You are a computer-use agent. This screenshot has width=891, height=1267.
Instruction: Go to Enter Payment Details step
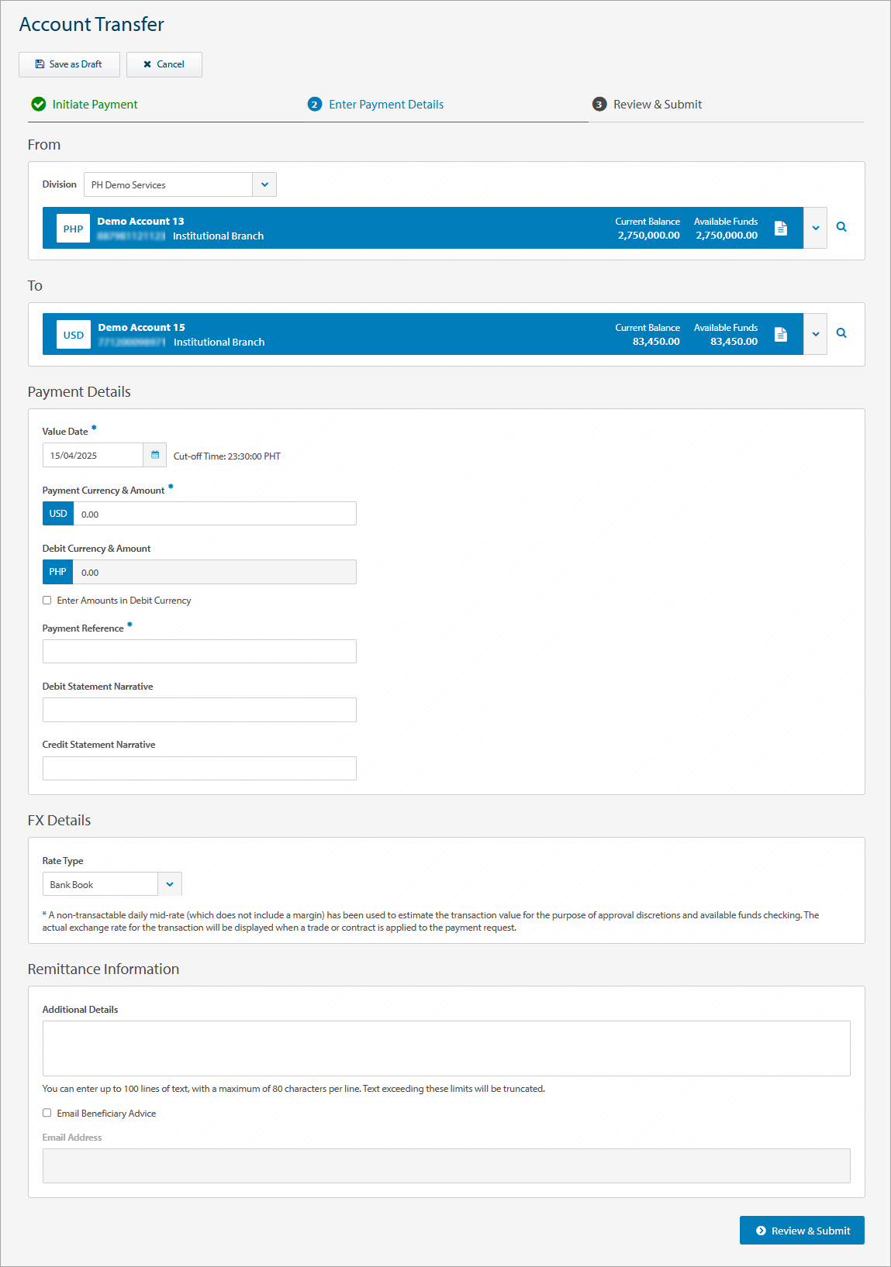385,105
